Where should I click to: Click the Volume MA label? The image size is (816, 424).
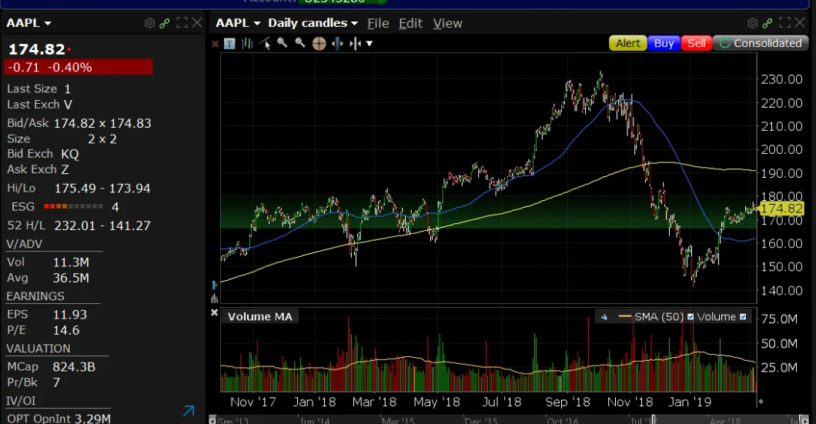tap(259, 317)
